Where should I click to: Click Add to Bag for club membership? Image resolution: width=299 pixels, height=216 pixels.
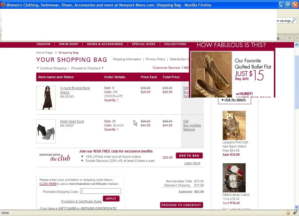[x=189, y=156]
